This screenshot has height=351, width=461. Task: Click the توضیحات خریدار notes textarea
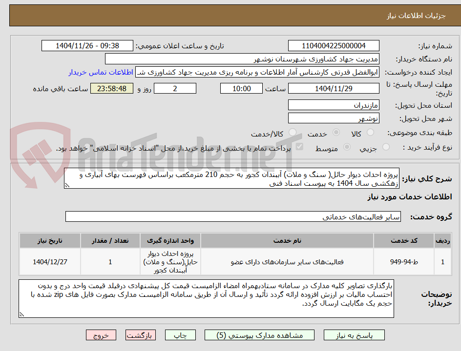coord(206,298)
